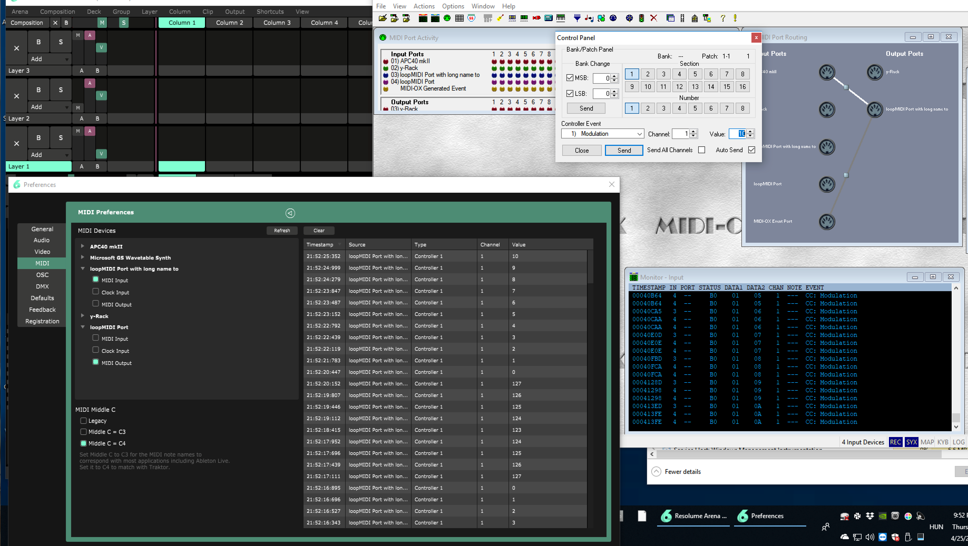Viewport: 968px width, 546px height.
Task: Switch to OSC preferences tab
Action: (x=42, y=275)
